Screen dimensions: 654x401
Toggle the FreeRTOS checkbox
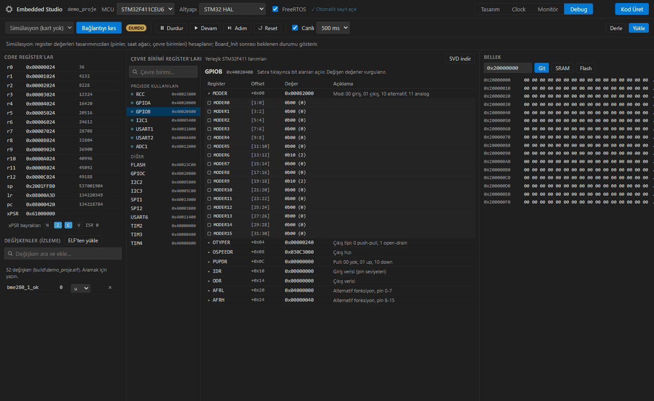click(275, 9)
